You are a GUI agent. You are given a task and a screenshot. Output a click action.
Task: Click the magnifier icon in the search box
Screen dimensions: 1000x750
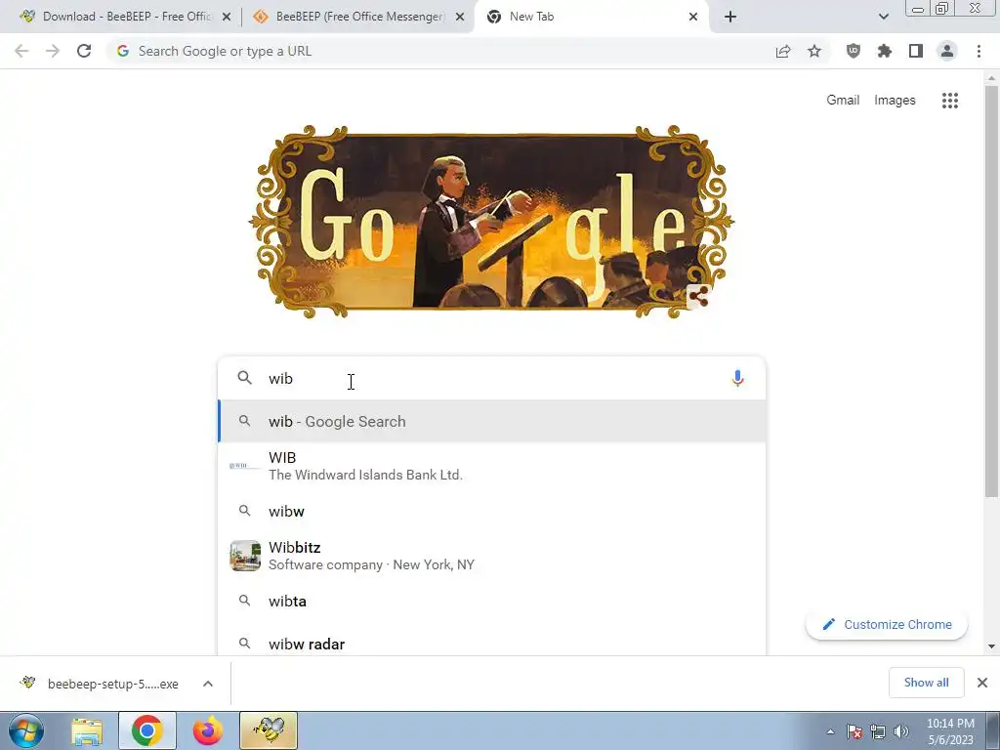(244, 378)
